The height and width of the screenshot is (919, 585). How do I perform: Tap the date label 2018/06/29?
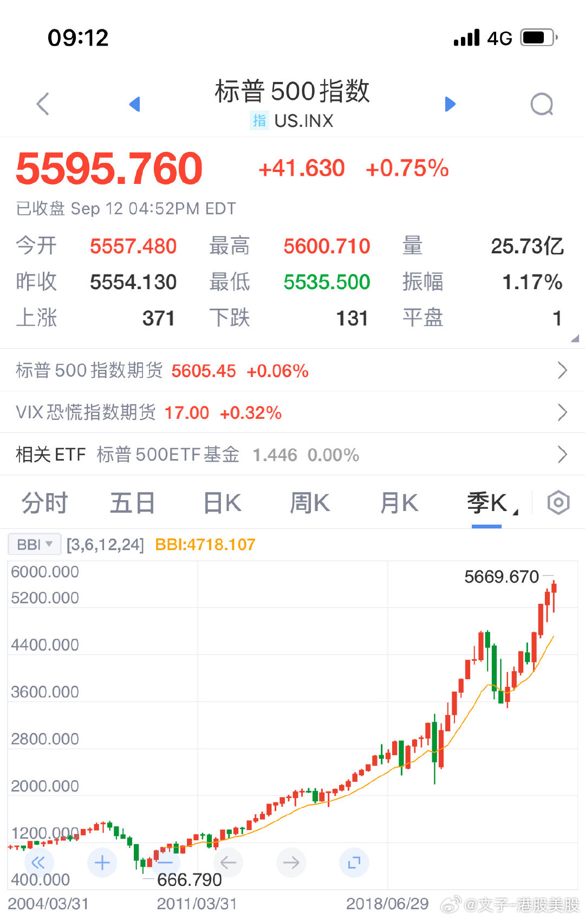click(x=387, y=904)
